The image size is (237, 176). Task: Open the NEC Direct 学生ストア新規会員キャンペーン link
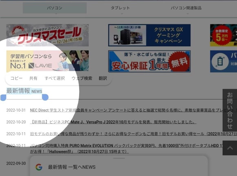pyautogui.click(x=133, y=110)
